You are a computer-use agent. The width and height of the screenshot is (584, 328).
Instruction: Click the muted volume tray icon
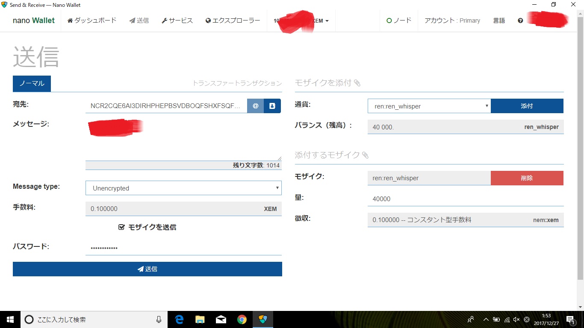(517, 319)
